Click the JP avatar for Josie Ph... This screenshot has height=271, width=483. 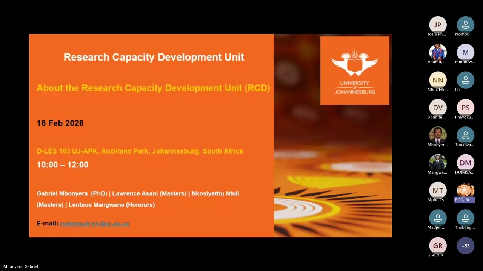coord(438,25)
